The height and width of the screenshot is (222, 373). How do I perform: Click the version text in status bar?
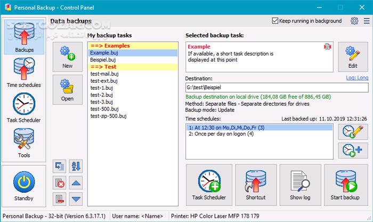click(x=54, y=216)
